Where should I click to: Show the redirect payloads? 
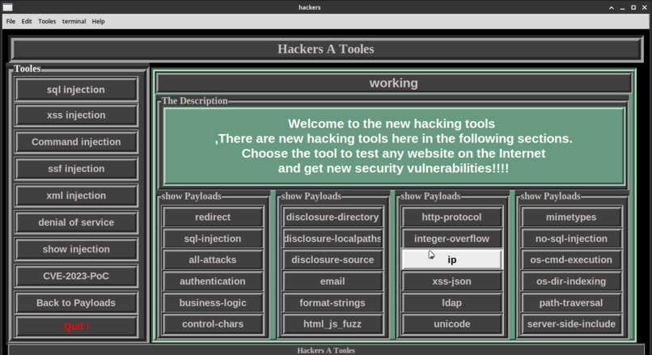213,217
